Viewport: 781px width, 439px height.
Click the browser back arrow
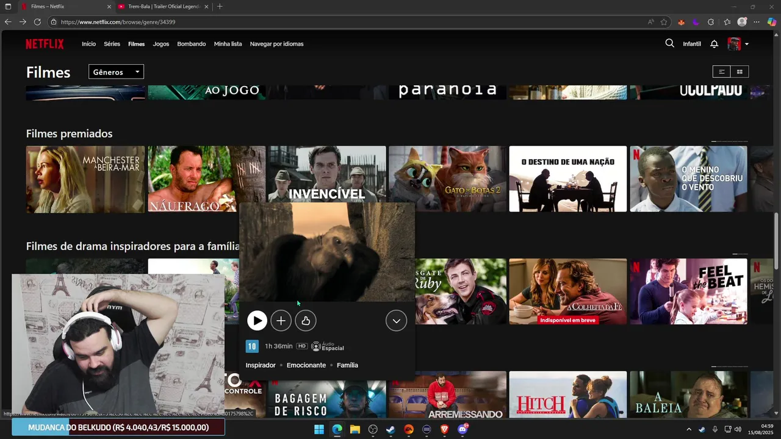8,22
